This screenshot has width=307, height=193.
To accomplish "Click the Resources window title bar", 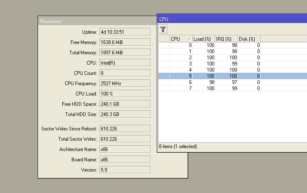I will pyautogui.click(x=97, y=21).
